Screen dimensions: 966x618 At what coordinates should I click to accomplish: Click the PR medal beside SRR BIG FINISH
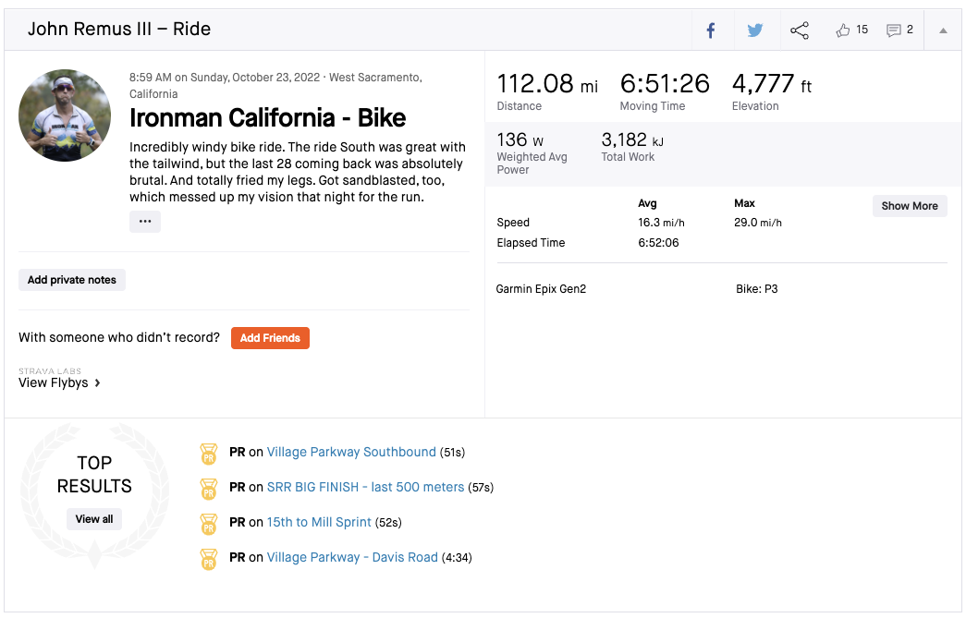click(x=209, y=489)
